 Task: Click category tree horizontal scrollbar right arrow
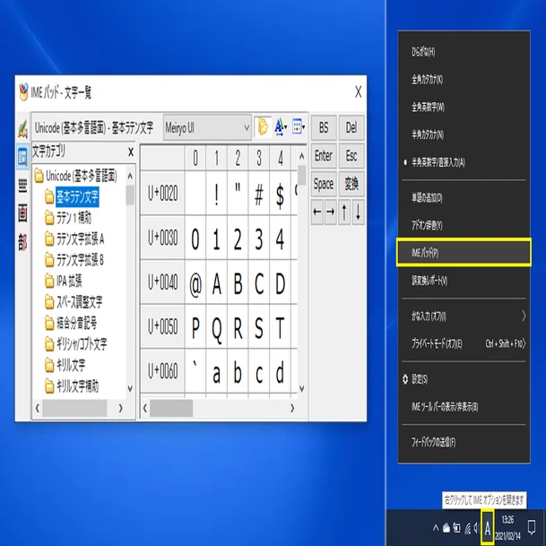tap(121, 408)
